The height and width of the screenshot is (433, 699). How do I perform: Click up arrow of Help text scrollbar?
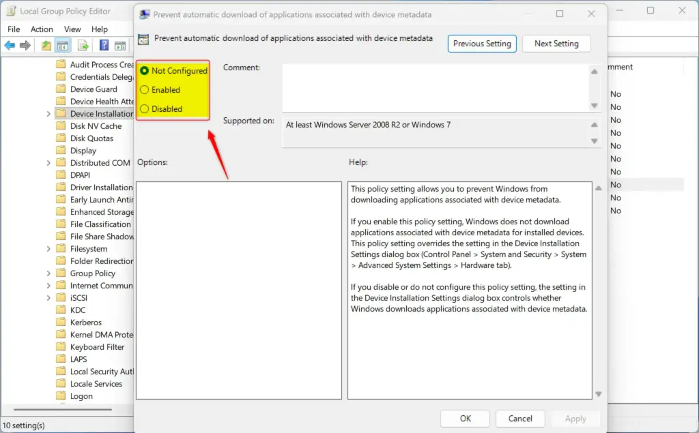click(x=598, y=188)
